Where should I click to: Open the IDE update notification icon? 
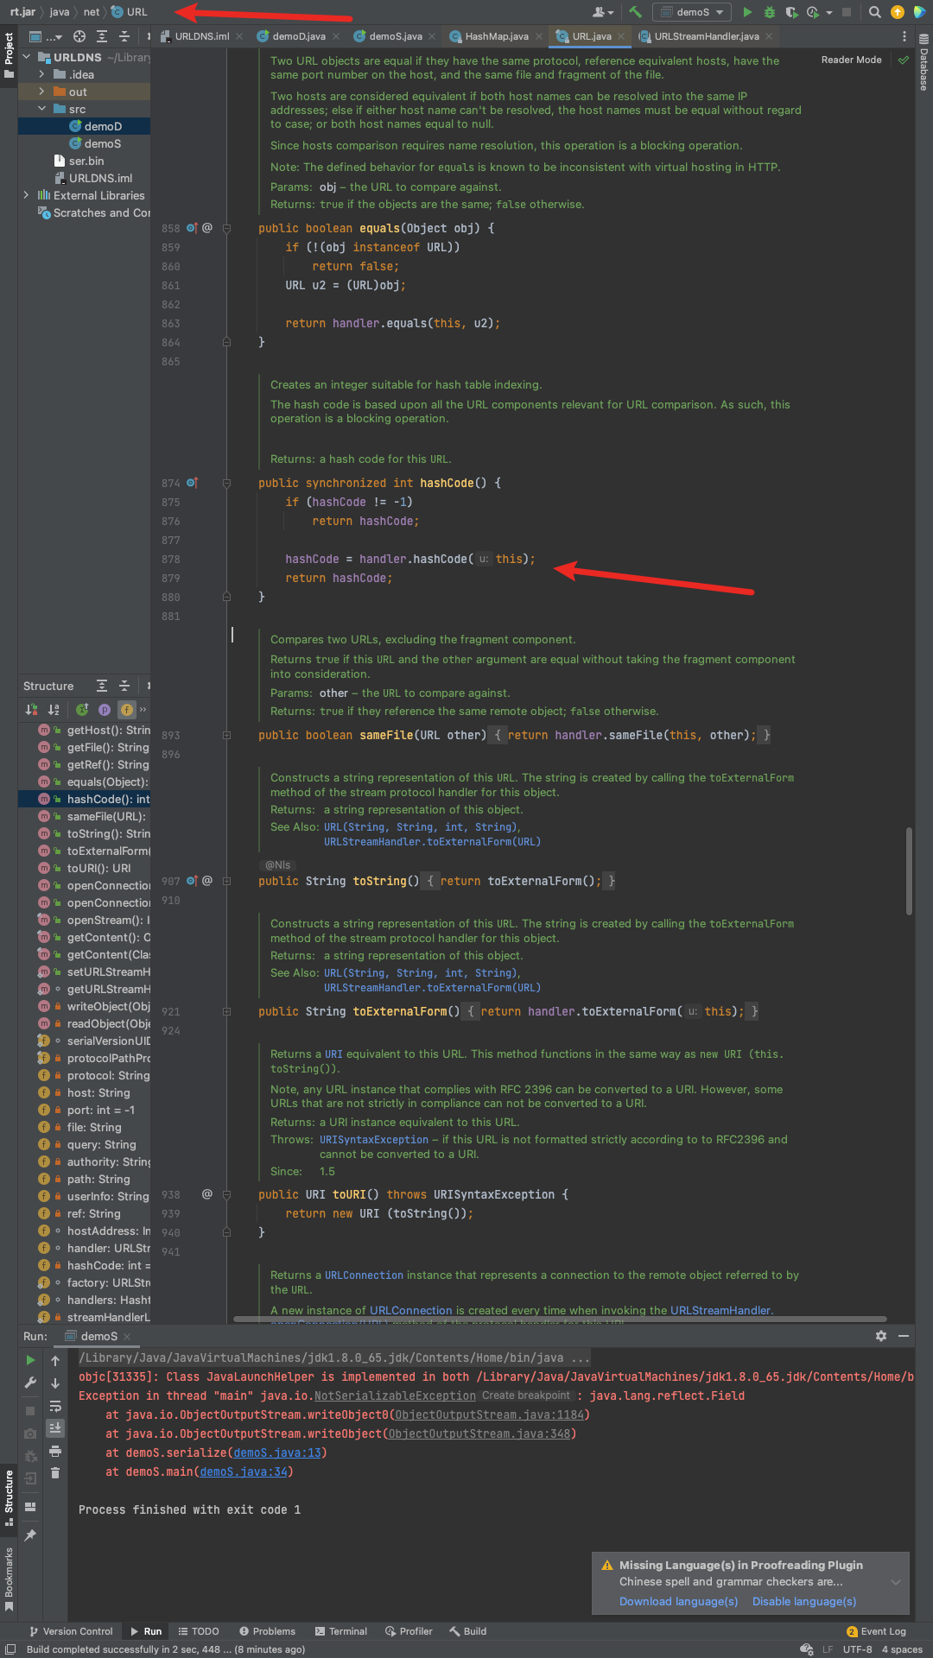[x=897, y=12]
